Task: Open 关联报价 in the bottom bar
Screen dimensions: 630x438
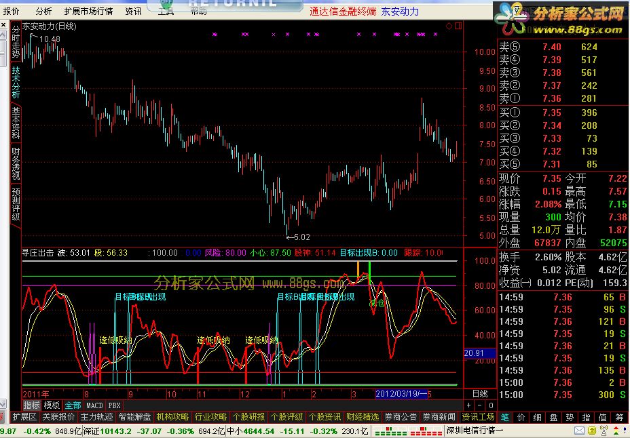Action: (58, 417)
